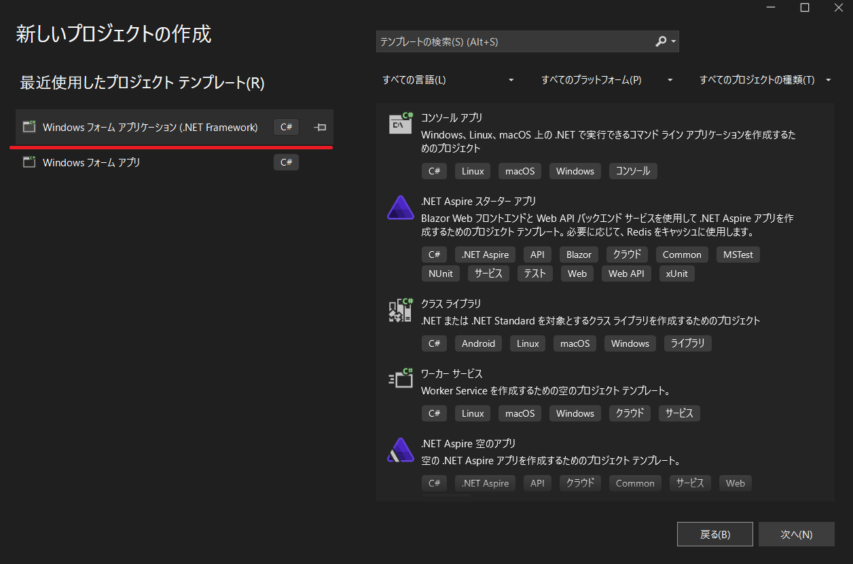Image resolution: width=853 pixels, height=564 pixels.
Task: Click the クラス ライブラリ template icon
Action: click(x=401, y=309)
